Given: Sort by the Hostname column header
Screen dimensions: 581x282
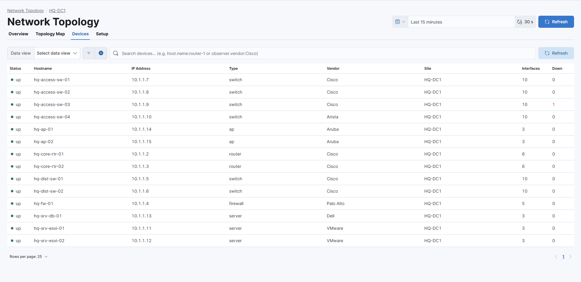Looking at the screenshot, I should (x=43, y=69).
